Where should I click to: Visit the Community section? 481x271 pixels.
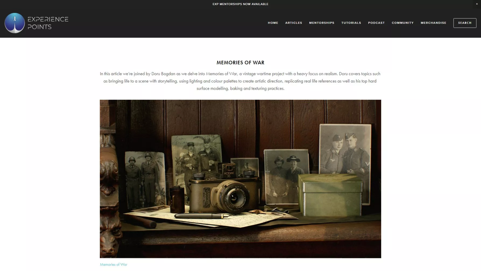[x=402, y=23]
